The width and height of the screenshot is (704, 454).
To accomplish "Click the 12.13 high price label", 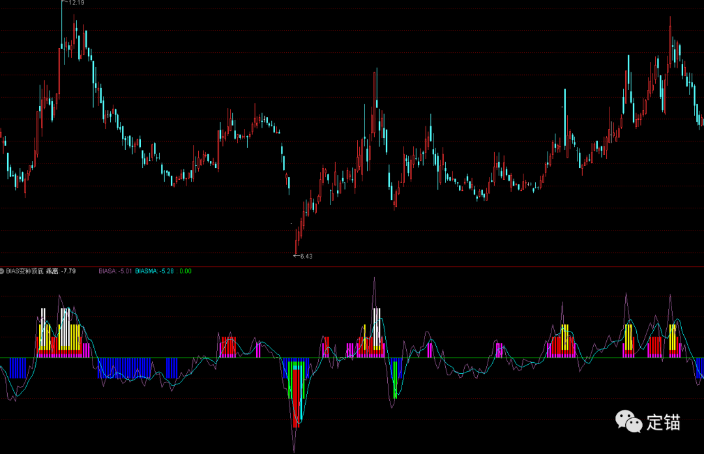I will click(x=76, y=3).
